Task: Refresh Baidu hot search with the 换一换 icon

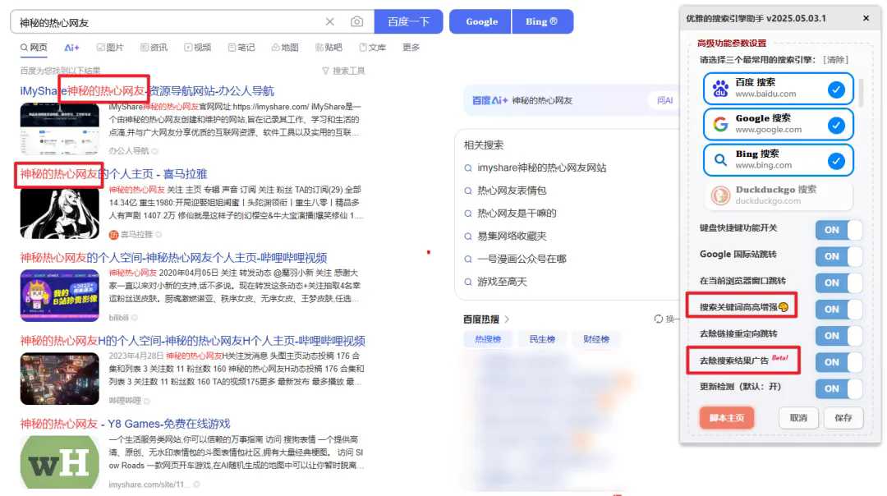Action: tap(659, 319)
